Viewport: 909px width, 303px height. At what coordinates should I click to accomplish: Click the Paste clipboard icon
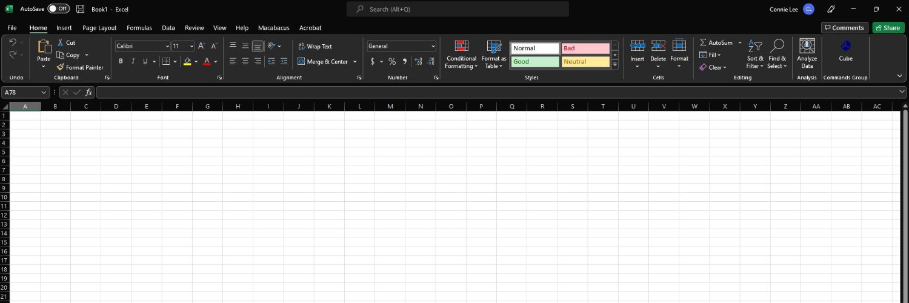(44, 47)
